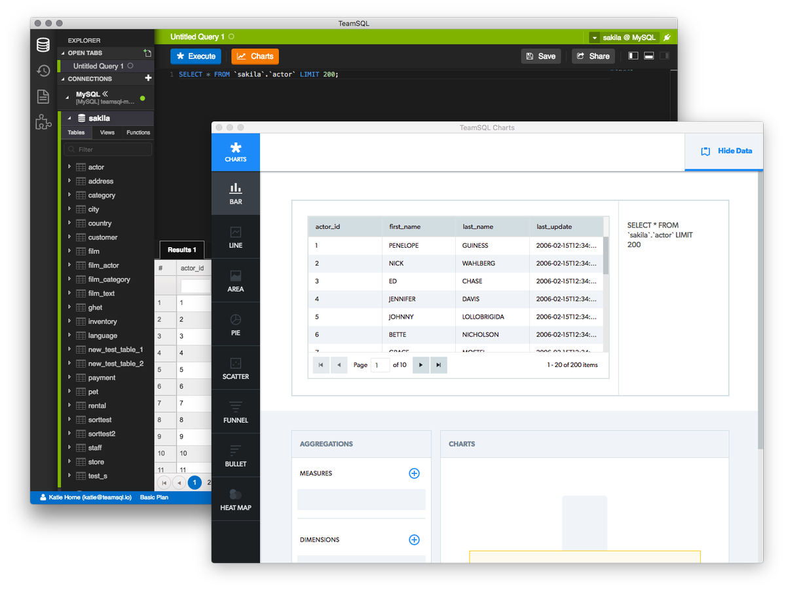Go to next page in charts data table
Image resolution: width=786 pixels, height=590 pixels.
pos(421,364)
